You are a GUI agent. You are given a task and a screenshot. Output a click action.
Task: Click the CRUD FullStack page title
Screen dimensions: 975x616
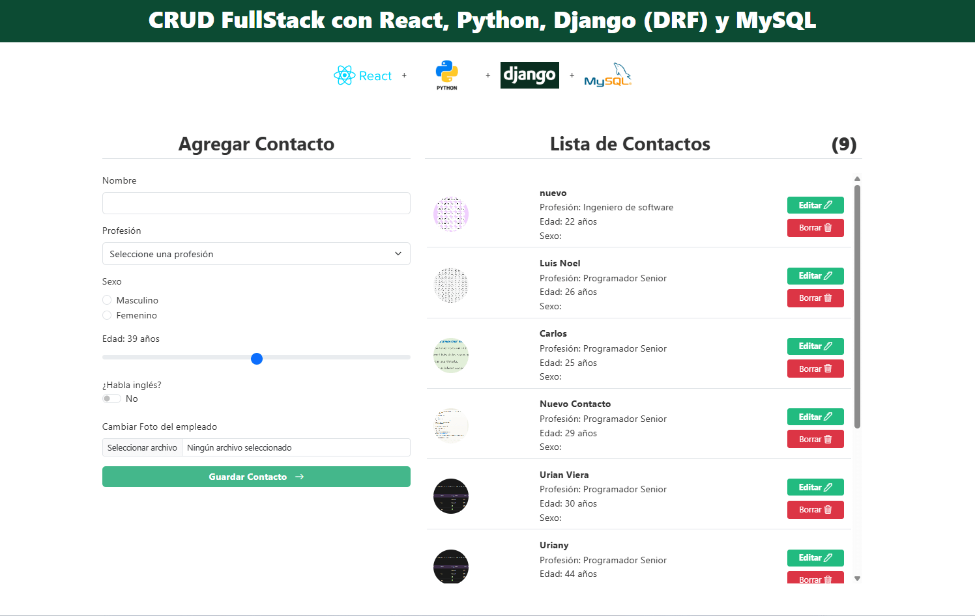pos(482,20)
